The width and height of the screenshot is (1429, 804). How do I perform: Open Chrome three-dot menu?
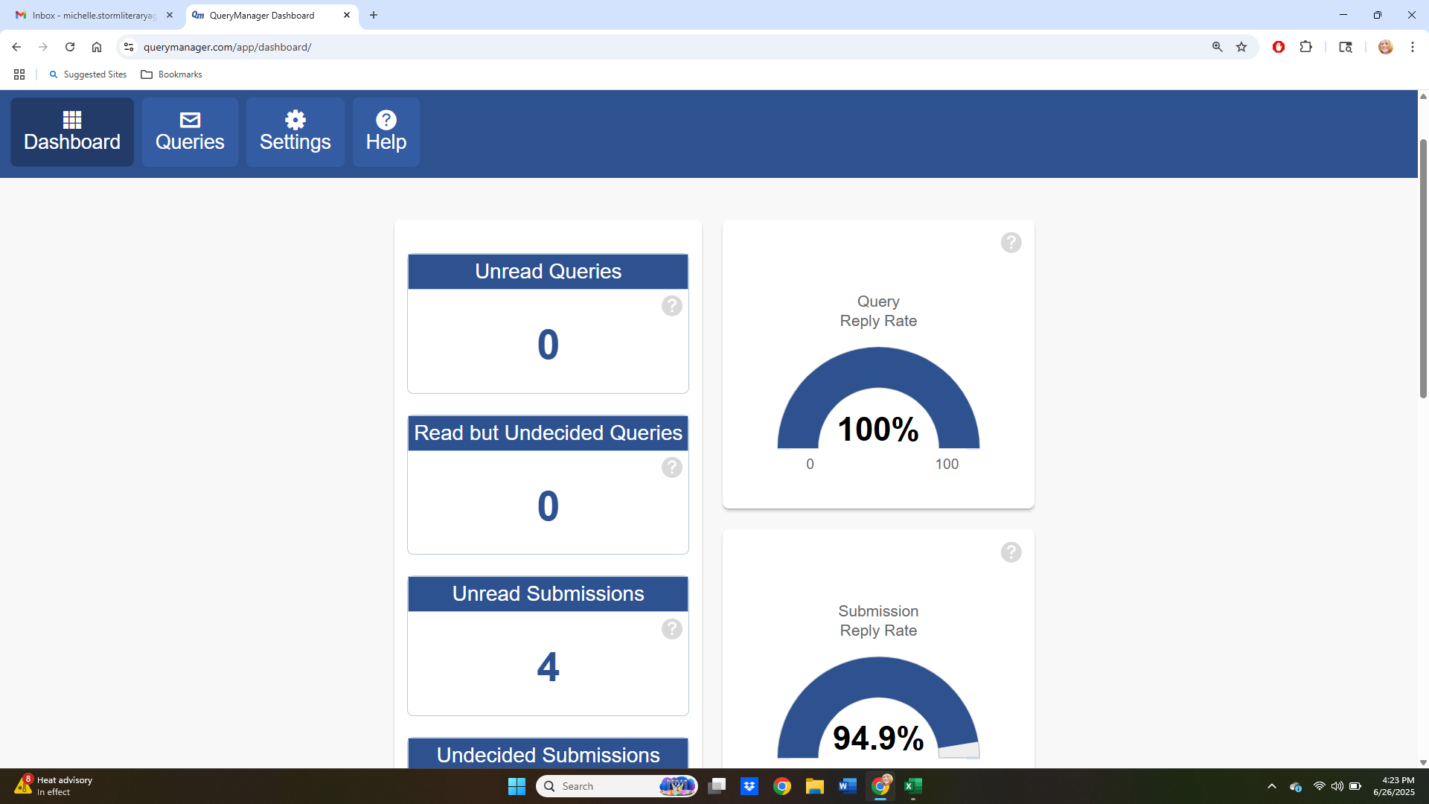[x=1412, y=47]
